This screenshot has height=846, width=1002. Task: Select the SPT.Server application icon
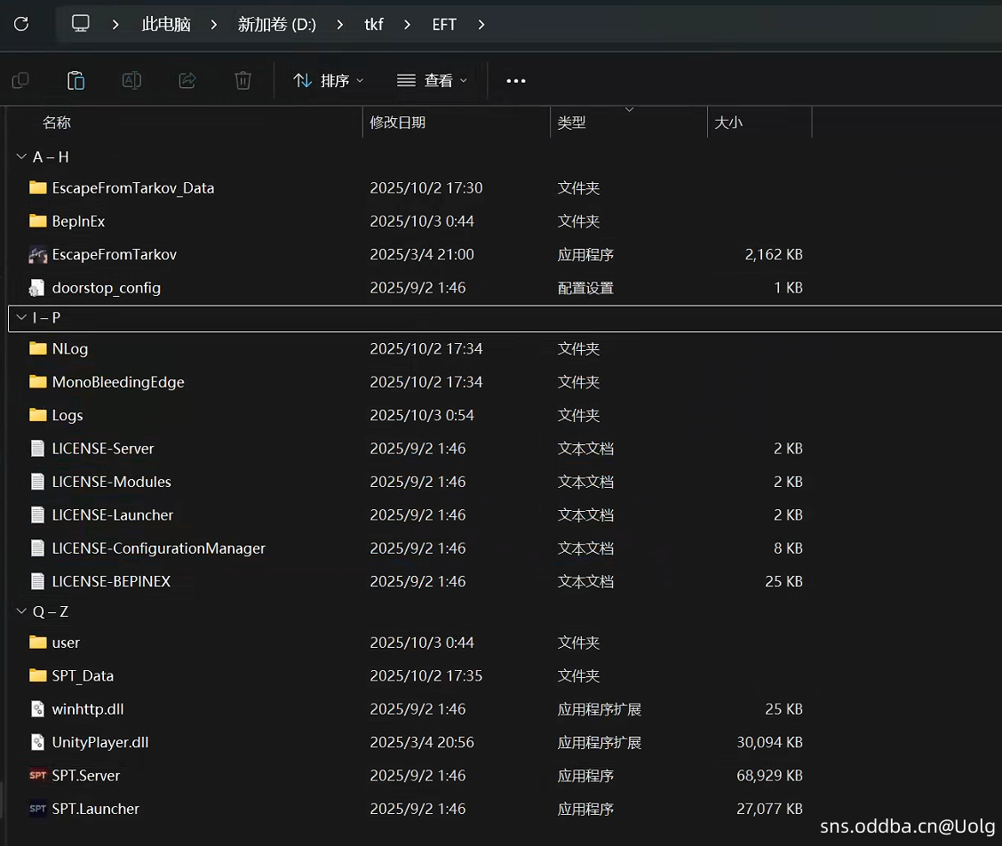(37, 776)
